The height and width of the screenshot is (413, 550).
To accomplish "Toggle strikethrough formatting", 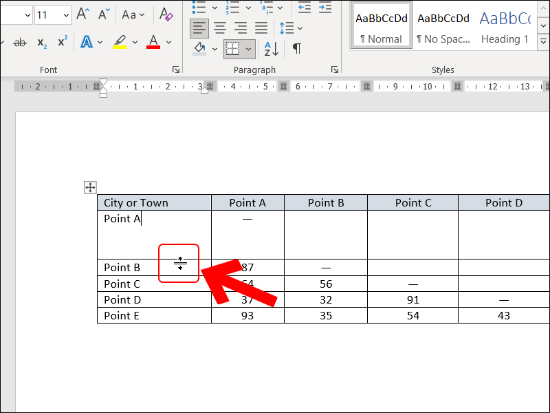I will tap(20, 42).
